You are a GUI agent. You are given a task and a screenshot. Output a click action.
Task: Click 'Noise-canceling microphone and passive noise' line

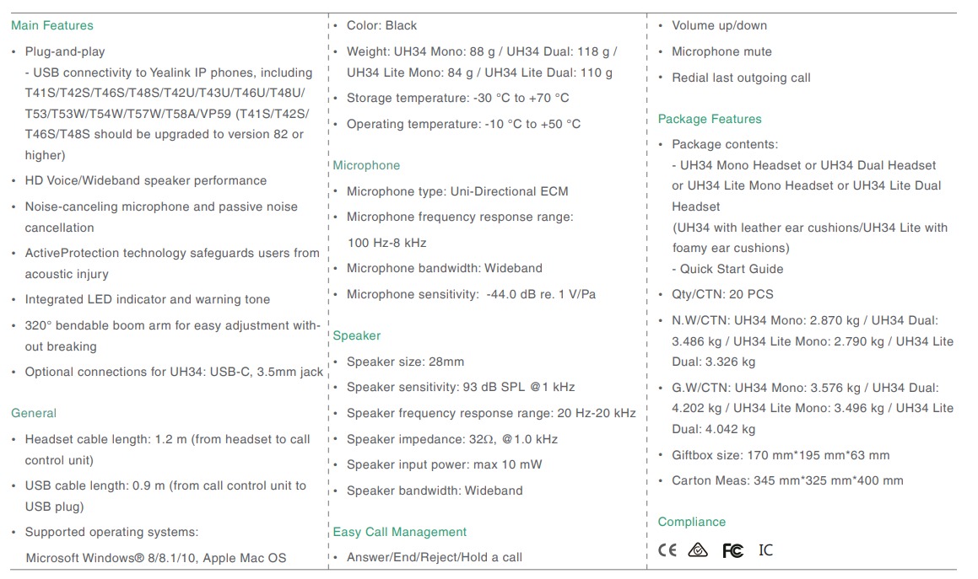click(x=161, y=207)
